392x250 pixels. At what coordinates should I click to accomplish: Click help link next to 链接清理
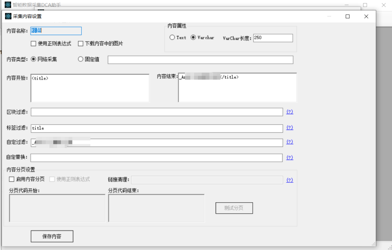point(290,180)
